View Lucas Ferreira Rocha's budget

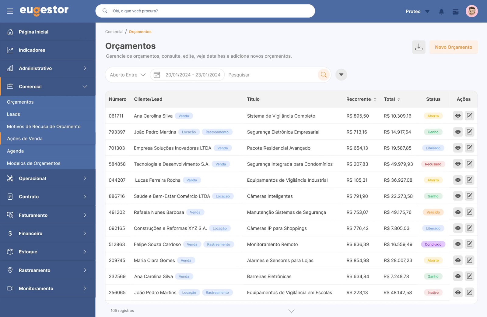(458, 180)
